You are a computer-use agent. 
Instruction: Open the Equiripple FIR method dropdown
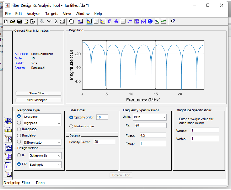[x=45, y=164]
